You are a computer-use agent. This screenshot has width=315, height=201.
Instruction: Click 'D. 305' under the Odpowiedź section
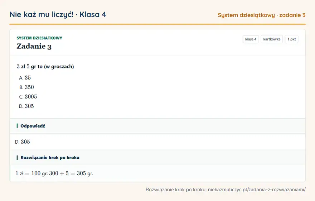(x=22, y=142)
